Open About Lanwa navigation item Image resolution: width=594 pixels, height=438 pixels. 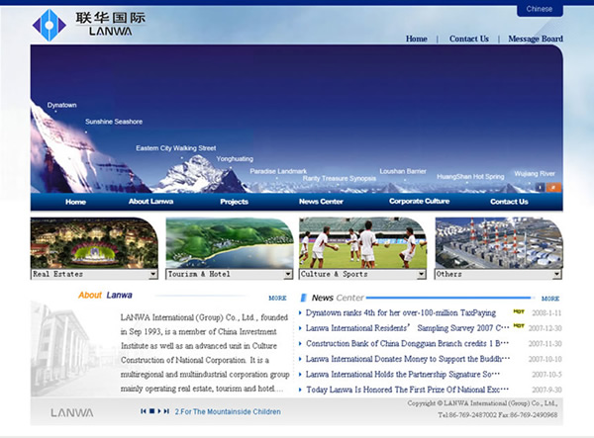tap(150, 202)
